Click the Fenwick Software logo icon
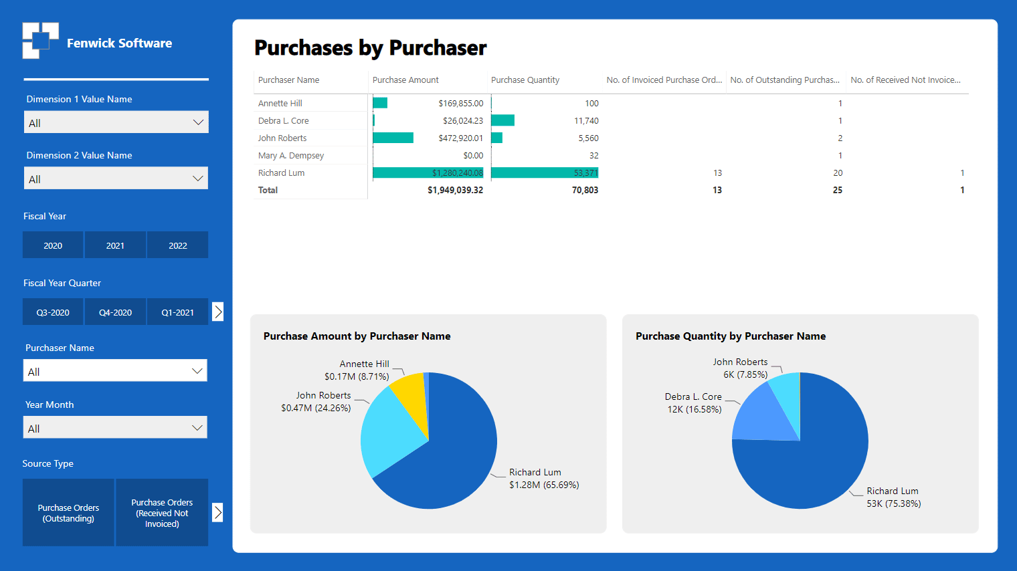This screenshot has width=1017, height=571. click(x=40, y=40)
